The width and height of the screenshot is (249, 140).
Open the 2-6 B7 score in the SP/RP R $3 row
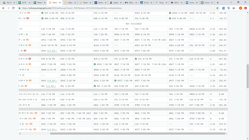[x=52, y=80]
